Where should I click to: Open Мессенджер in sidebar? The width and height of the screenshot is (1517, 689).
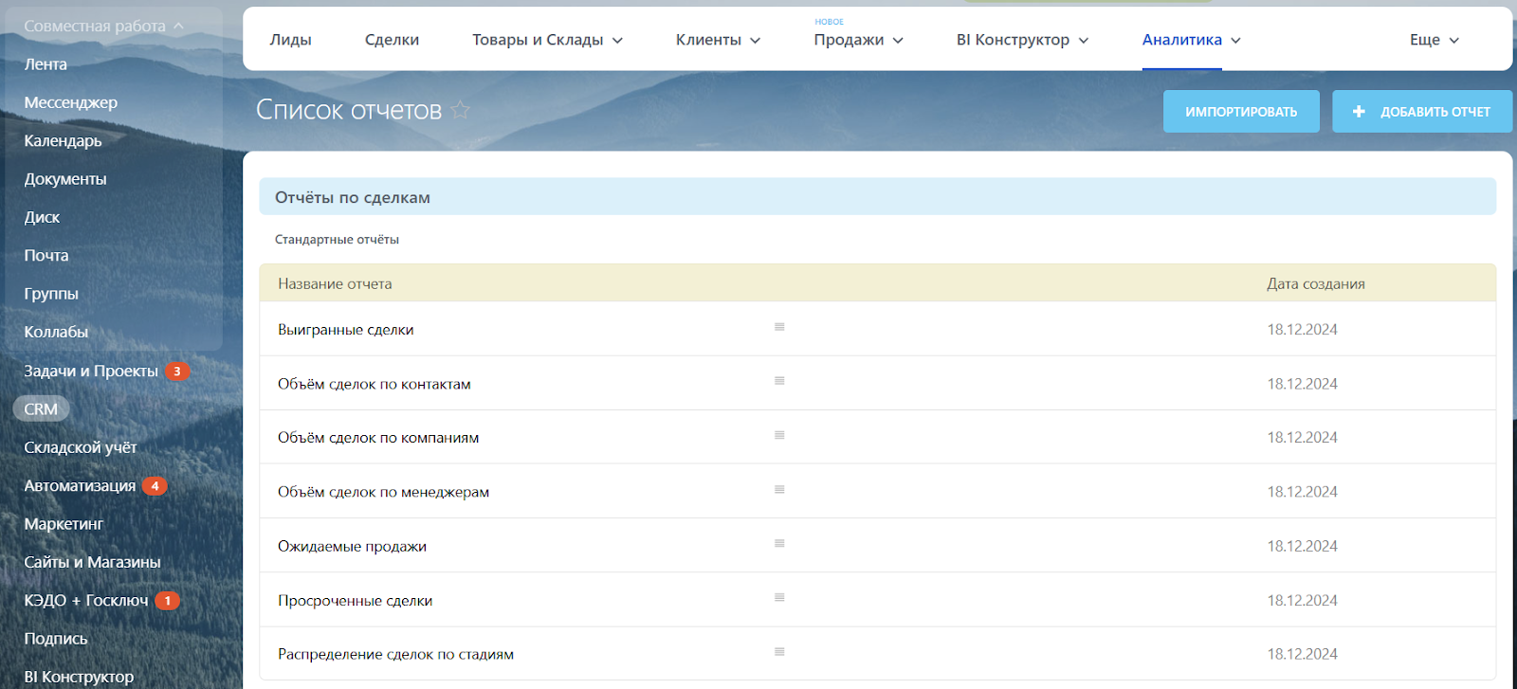pyautogui.click(x=71, y=102)
